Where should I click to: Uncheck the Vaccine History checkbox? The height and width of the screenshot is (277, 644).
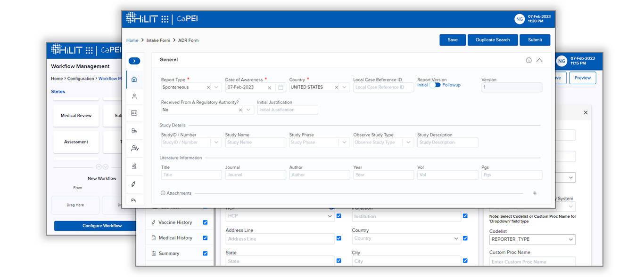(205, 222)
